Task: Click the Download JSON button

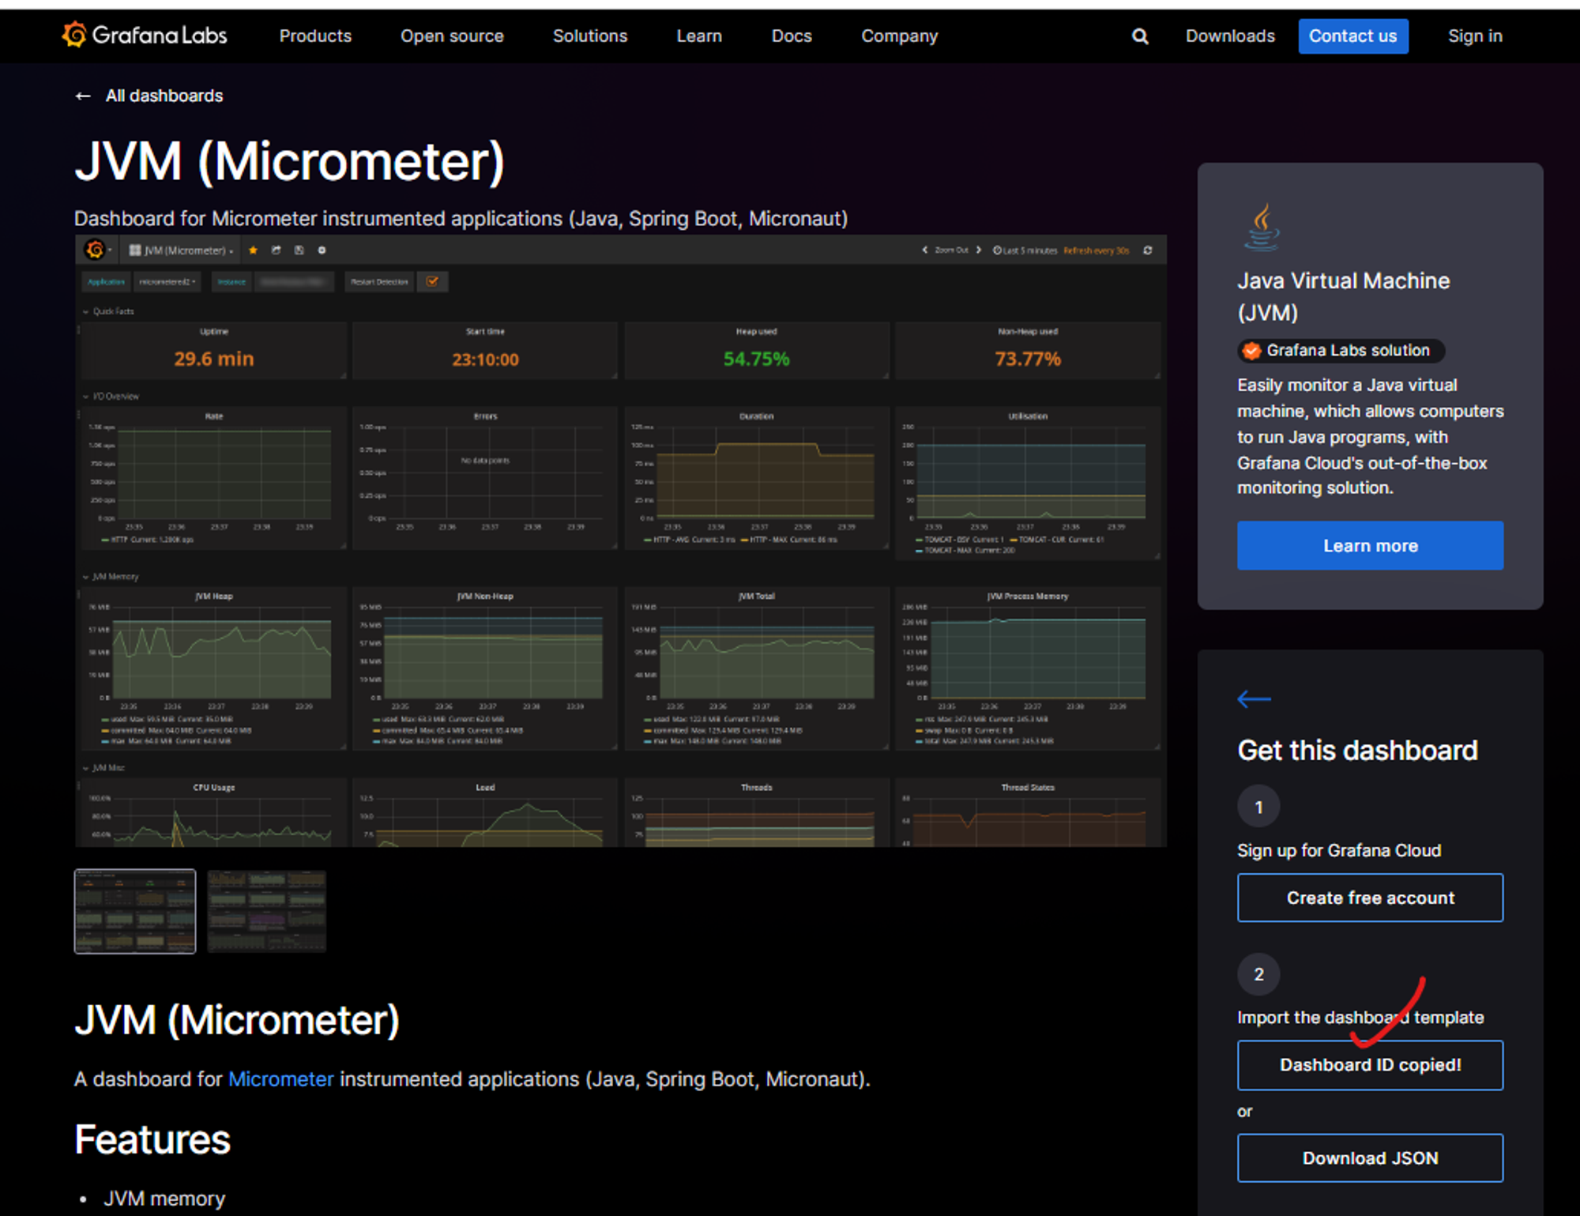Action: [x=1369, y=1158]
